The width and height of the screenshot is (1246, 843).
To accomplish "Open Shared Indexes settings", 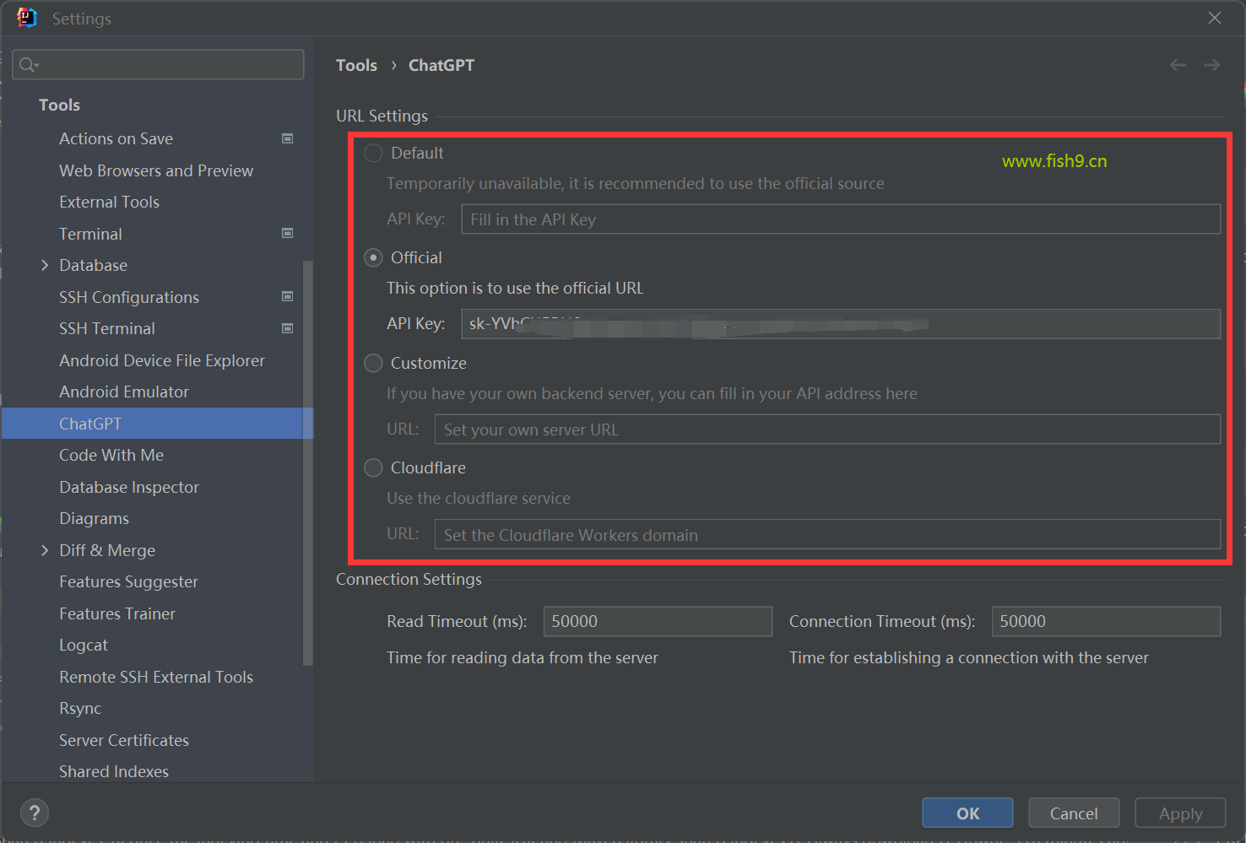I will pyautogui.click(x=114, y=771).
